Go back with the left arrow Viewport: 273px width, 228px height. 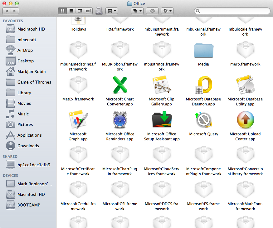point(7,11)
